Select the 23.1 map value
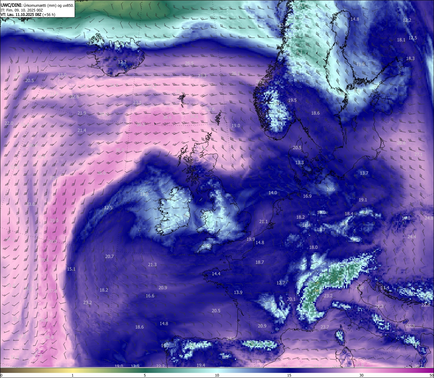 pyautogui.click(x=137, y=102)
